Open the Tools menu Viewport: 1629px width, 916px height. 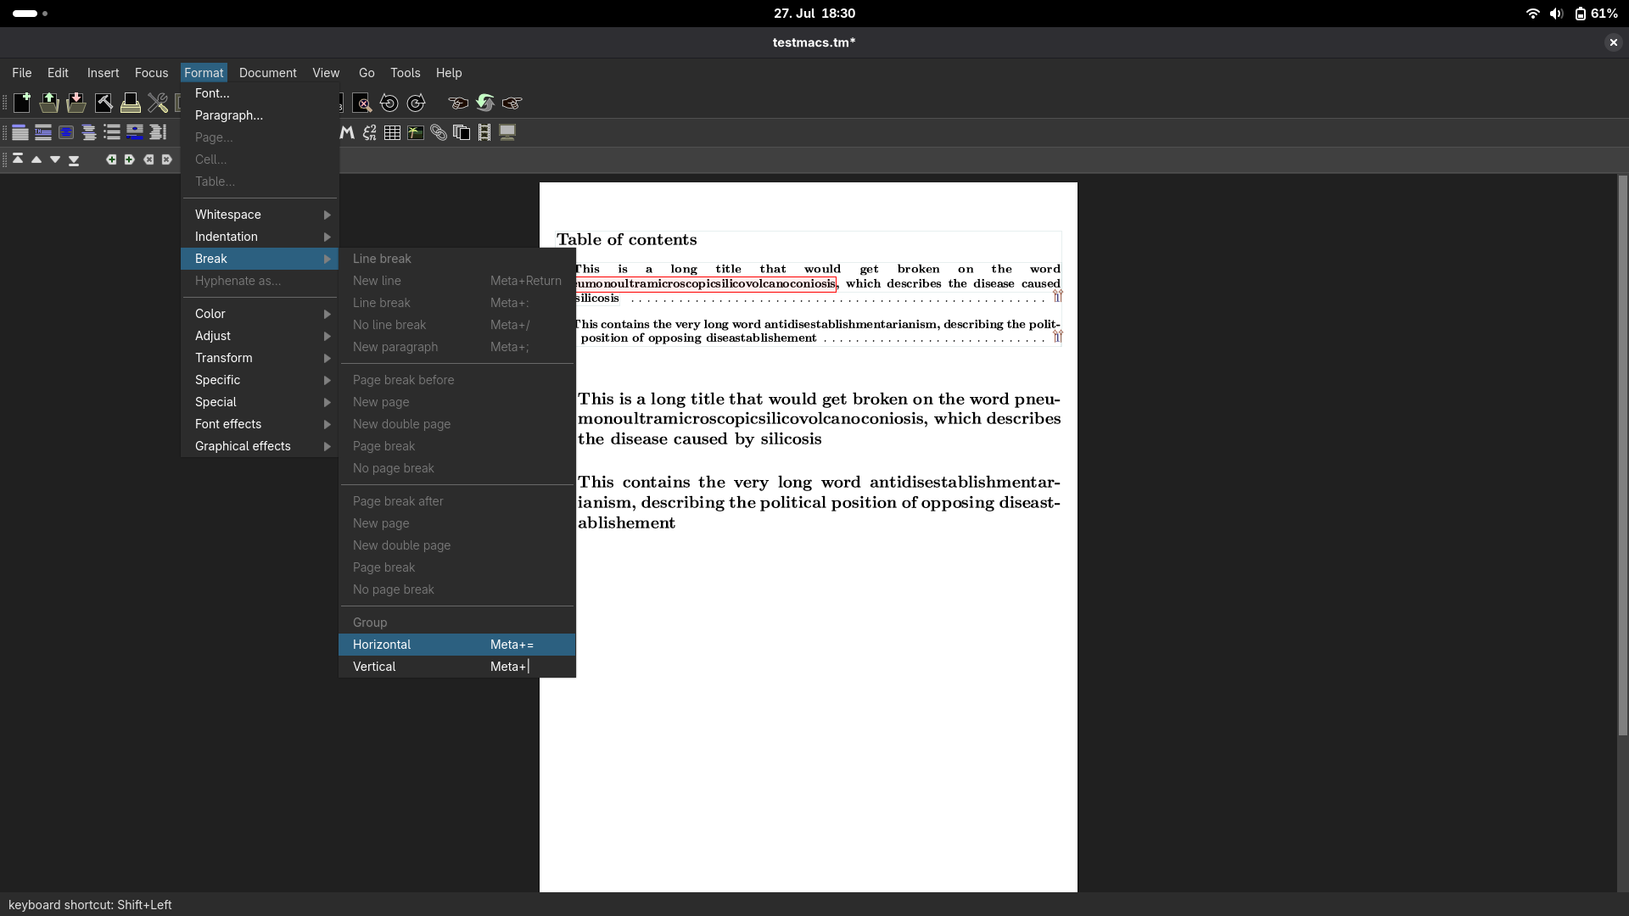406,73
